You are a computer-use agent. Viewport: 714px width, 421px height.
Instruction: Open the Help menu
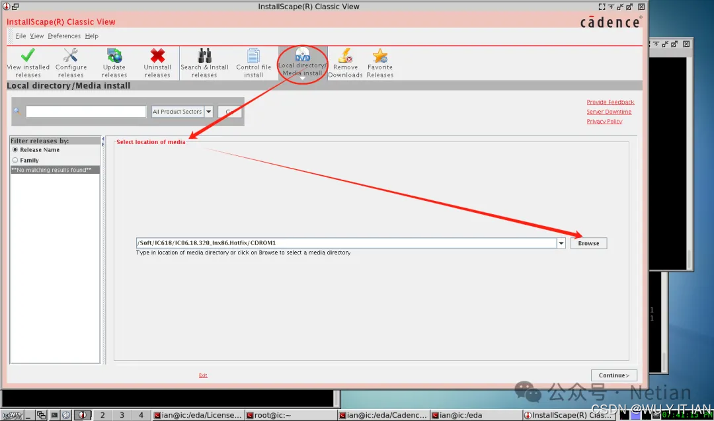pyautogui.click(x=91, y=36)
